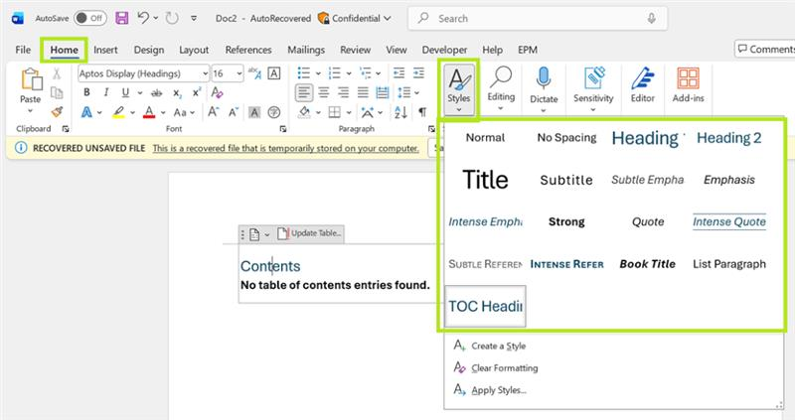Open the Review tab
The image size is (795, 420).
point(356,50)
